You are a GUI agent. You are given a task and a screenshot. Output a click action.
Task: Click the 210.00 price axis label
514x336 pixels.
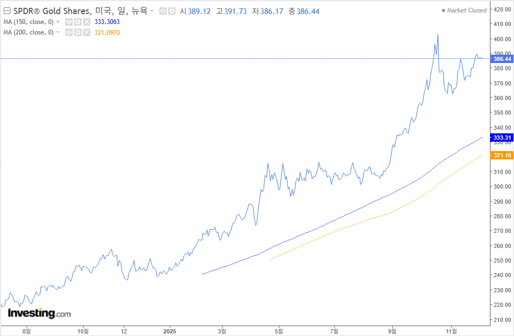[502, 320]
